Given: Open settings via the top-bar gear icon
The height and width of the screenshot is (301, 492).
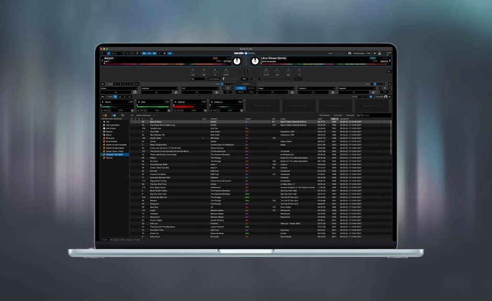Looking at the screenshot, I should coord(375,53).
